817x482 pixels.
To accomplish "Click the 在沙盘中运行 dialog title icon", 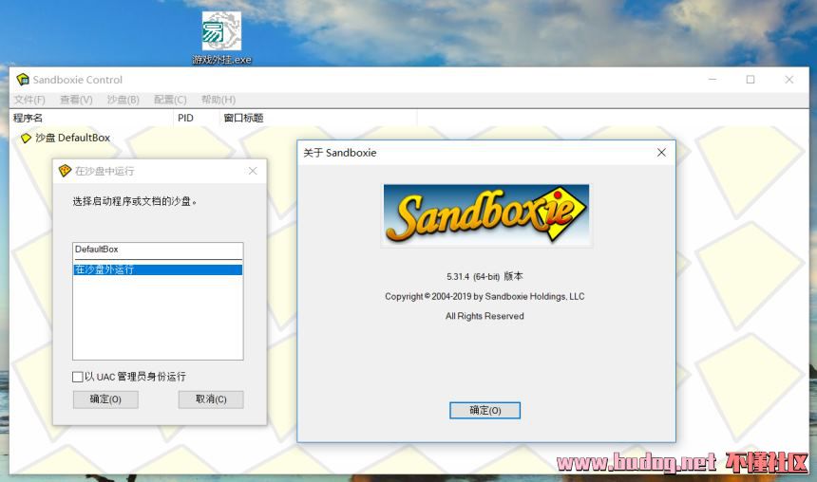I will 65,171.
